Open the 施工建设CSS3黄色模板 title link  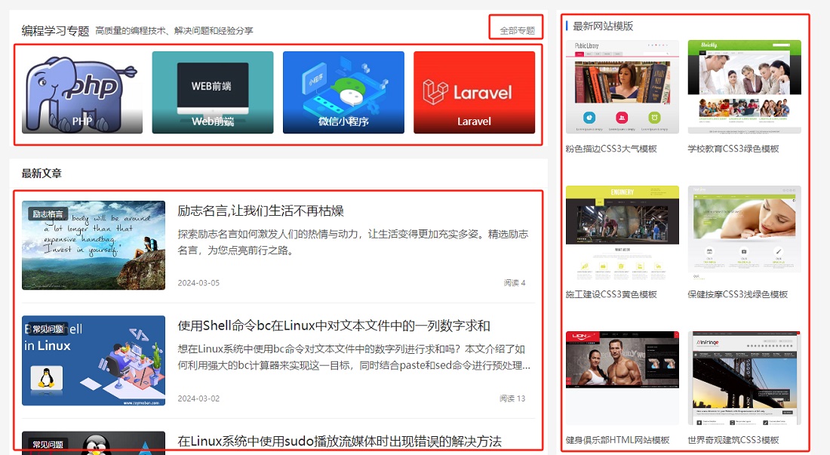pos(611,294)
